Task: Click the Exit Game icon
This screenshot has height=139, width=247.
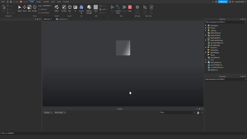Action: [x=151, y=7]
